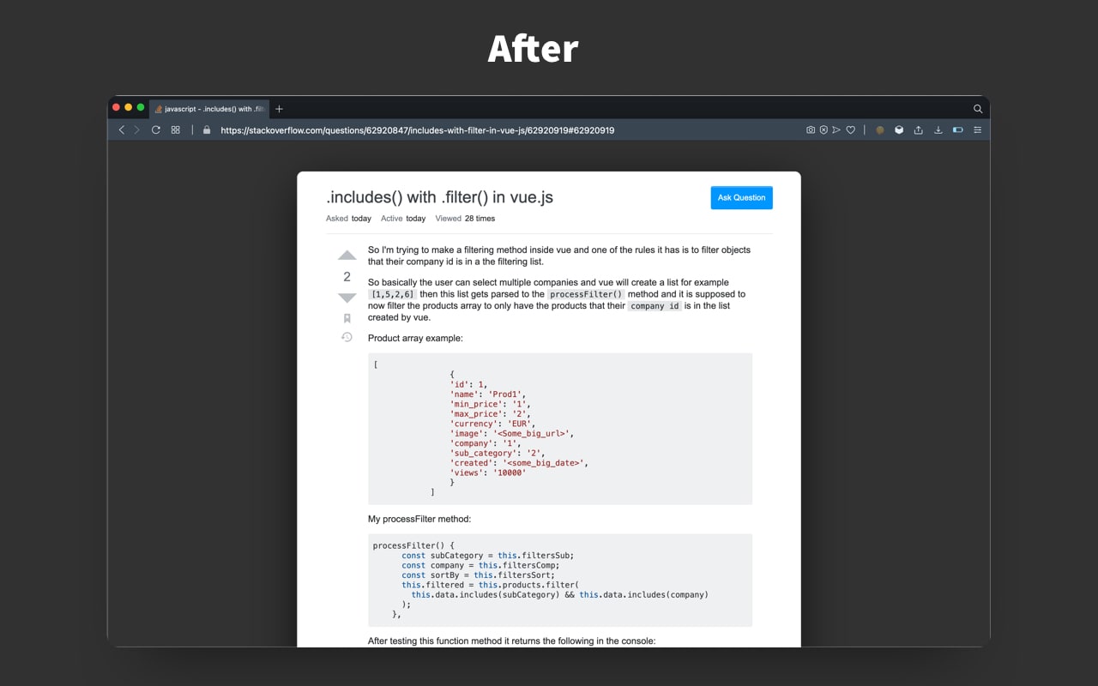
Task: Go back with the browser back arrow
Action: coord(122,130)
